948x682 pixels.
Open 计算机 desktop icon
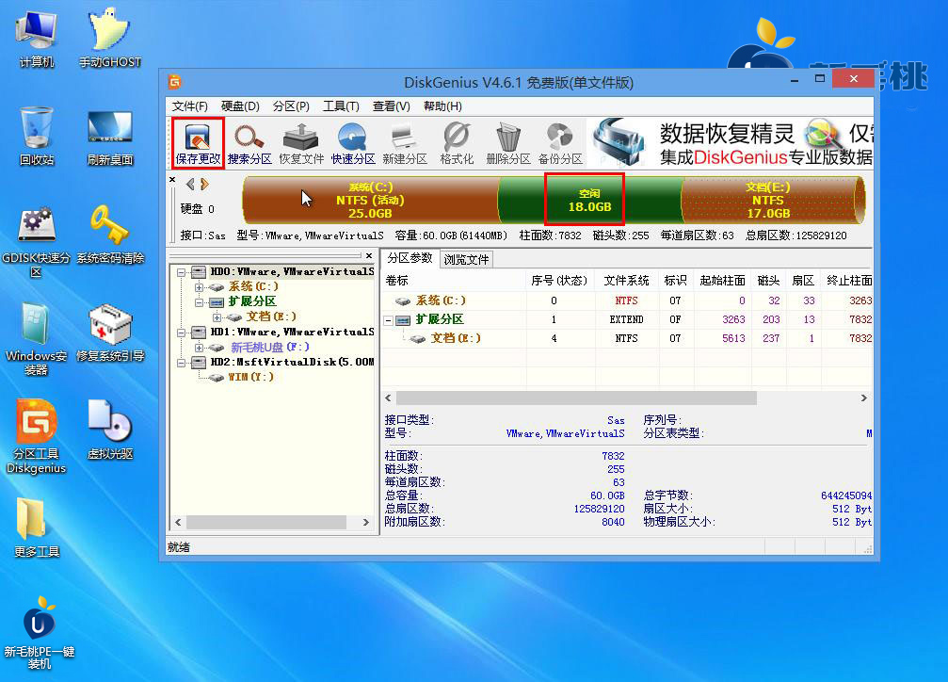tap(37, 40)
